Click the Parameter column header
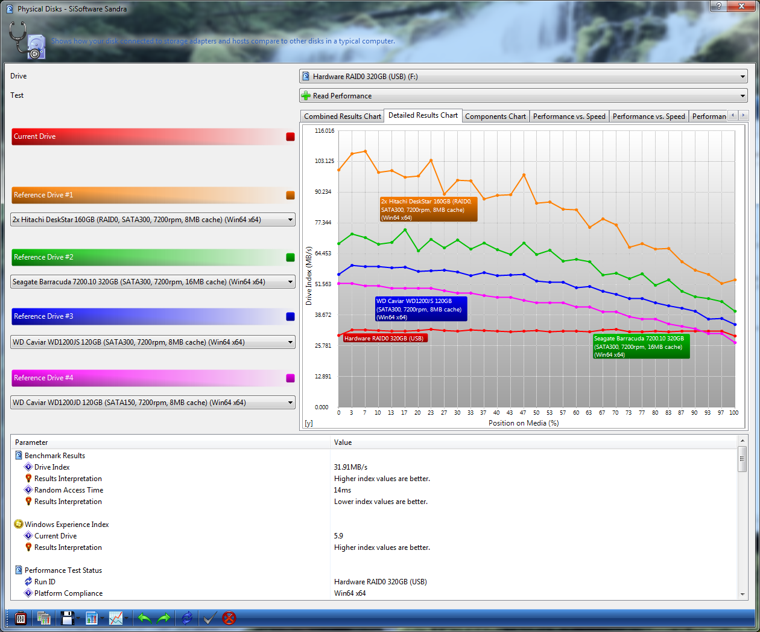The image size is (760, 632). (x=171, y=442)
